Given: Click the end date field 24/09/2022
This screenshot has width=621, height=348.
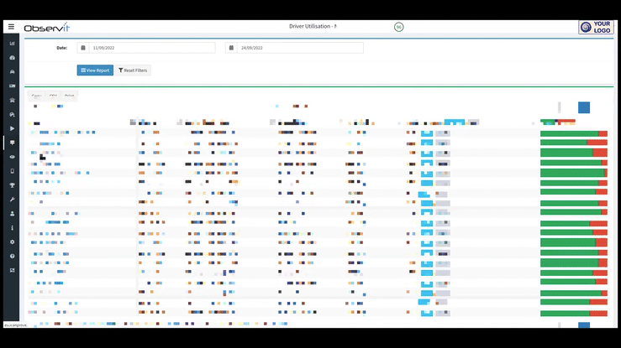Looking at the screenshot, I should click(x=300, y=48).
